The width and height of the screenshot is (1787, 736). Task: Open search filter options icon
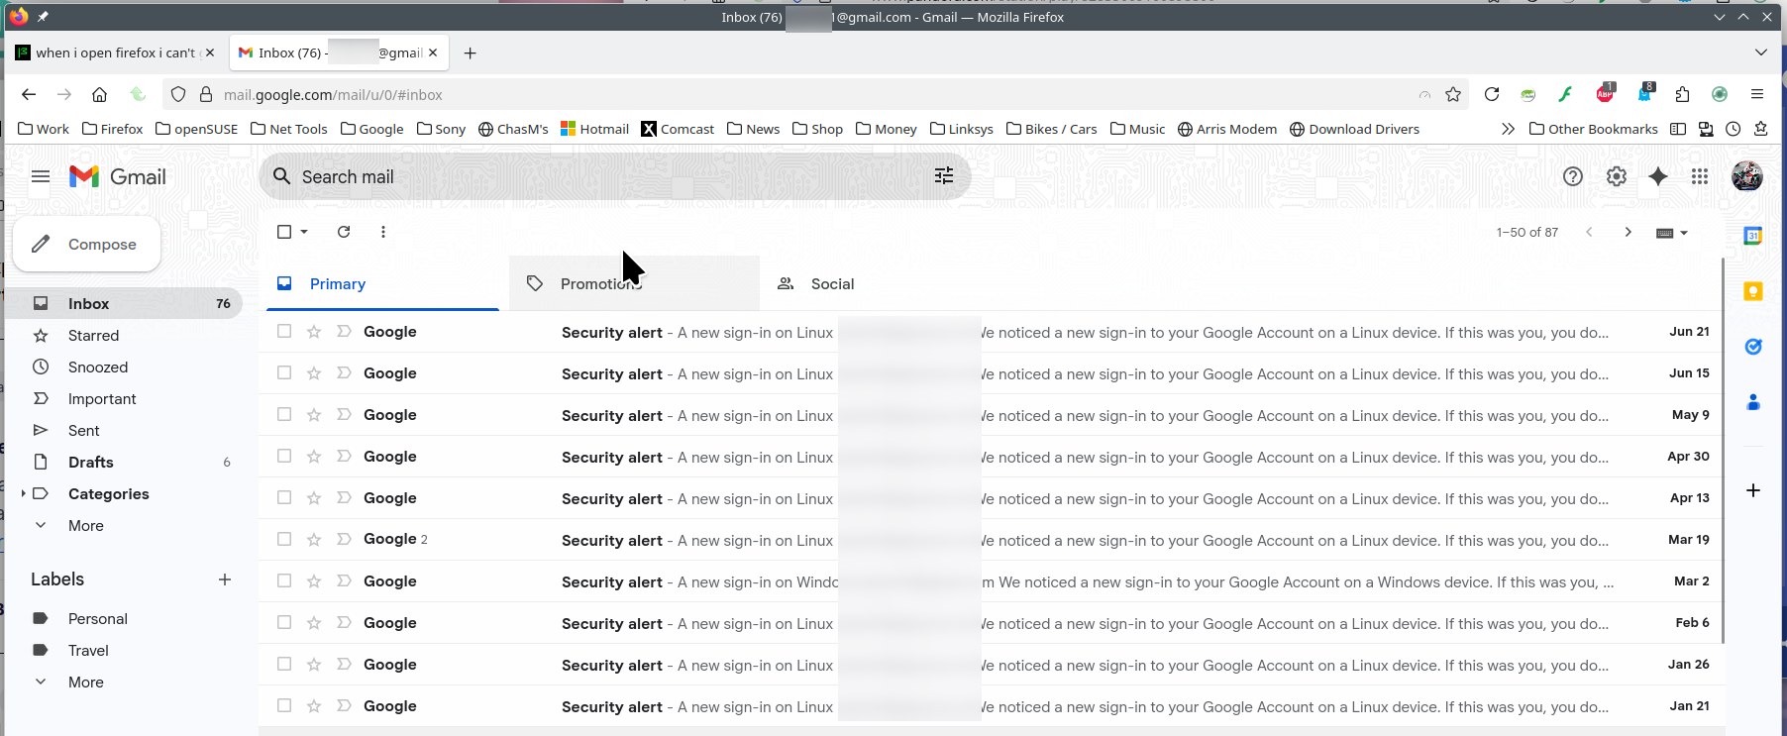(944, 175)
